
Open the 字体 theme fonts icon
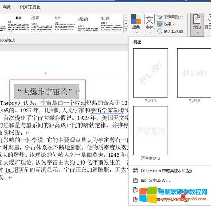pos(149,20)
